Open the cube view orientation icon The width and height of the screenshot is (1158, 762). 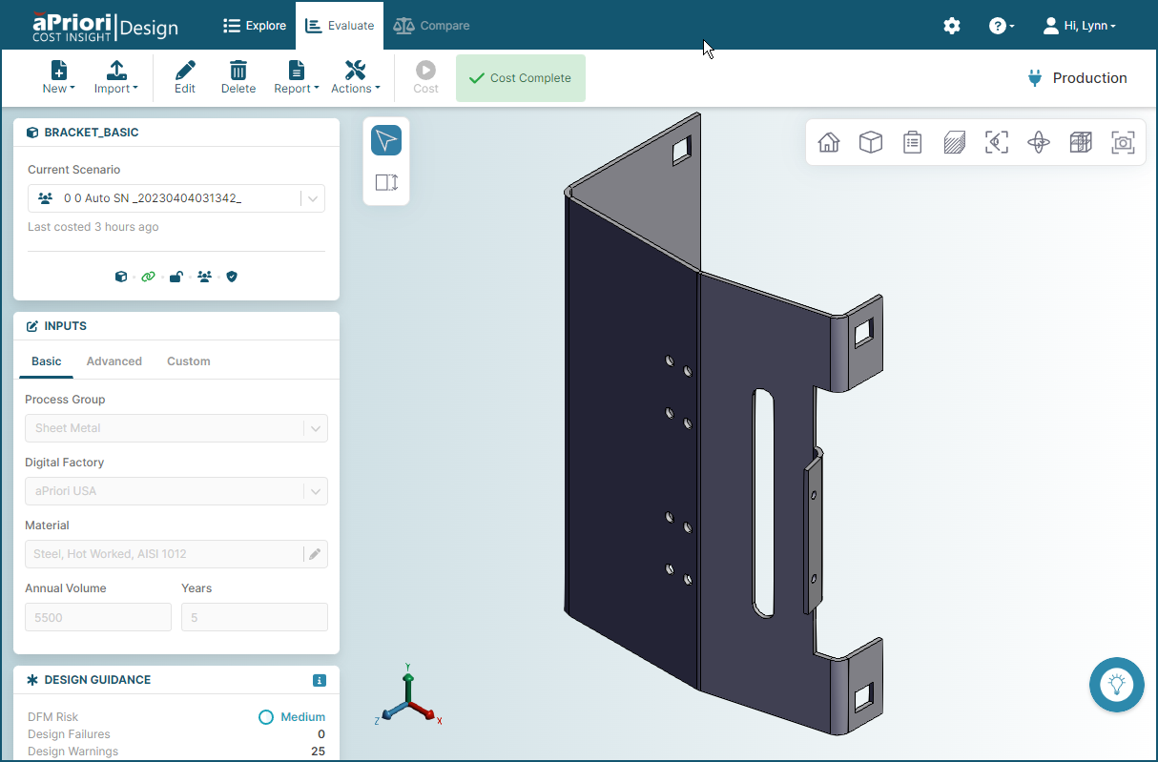click(x=870, y=143)
